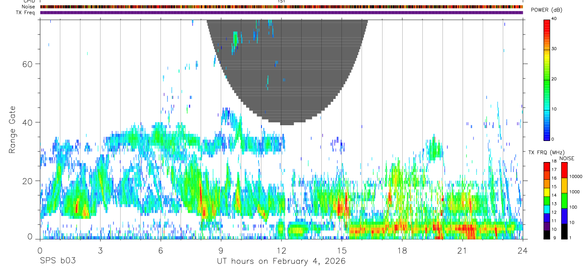Click the 40 tick on the power scale
Viewport: 588px width, 271px height.
coord(554,19)
